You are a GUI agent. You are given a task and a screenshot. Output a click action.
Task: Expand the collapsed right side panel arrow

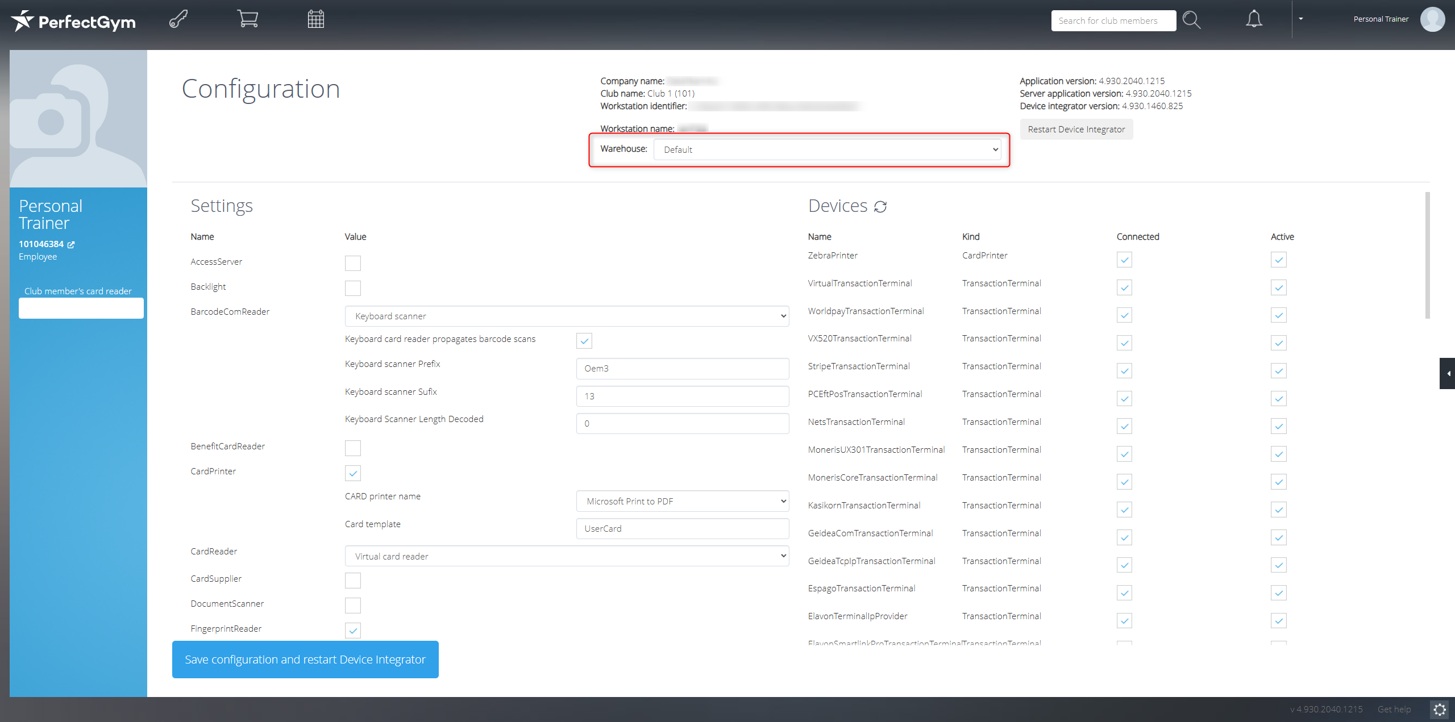tap(1448, 373)
